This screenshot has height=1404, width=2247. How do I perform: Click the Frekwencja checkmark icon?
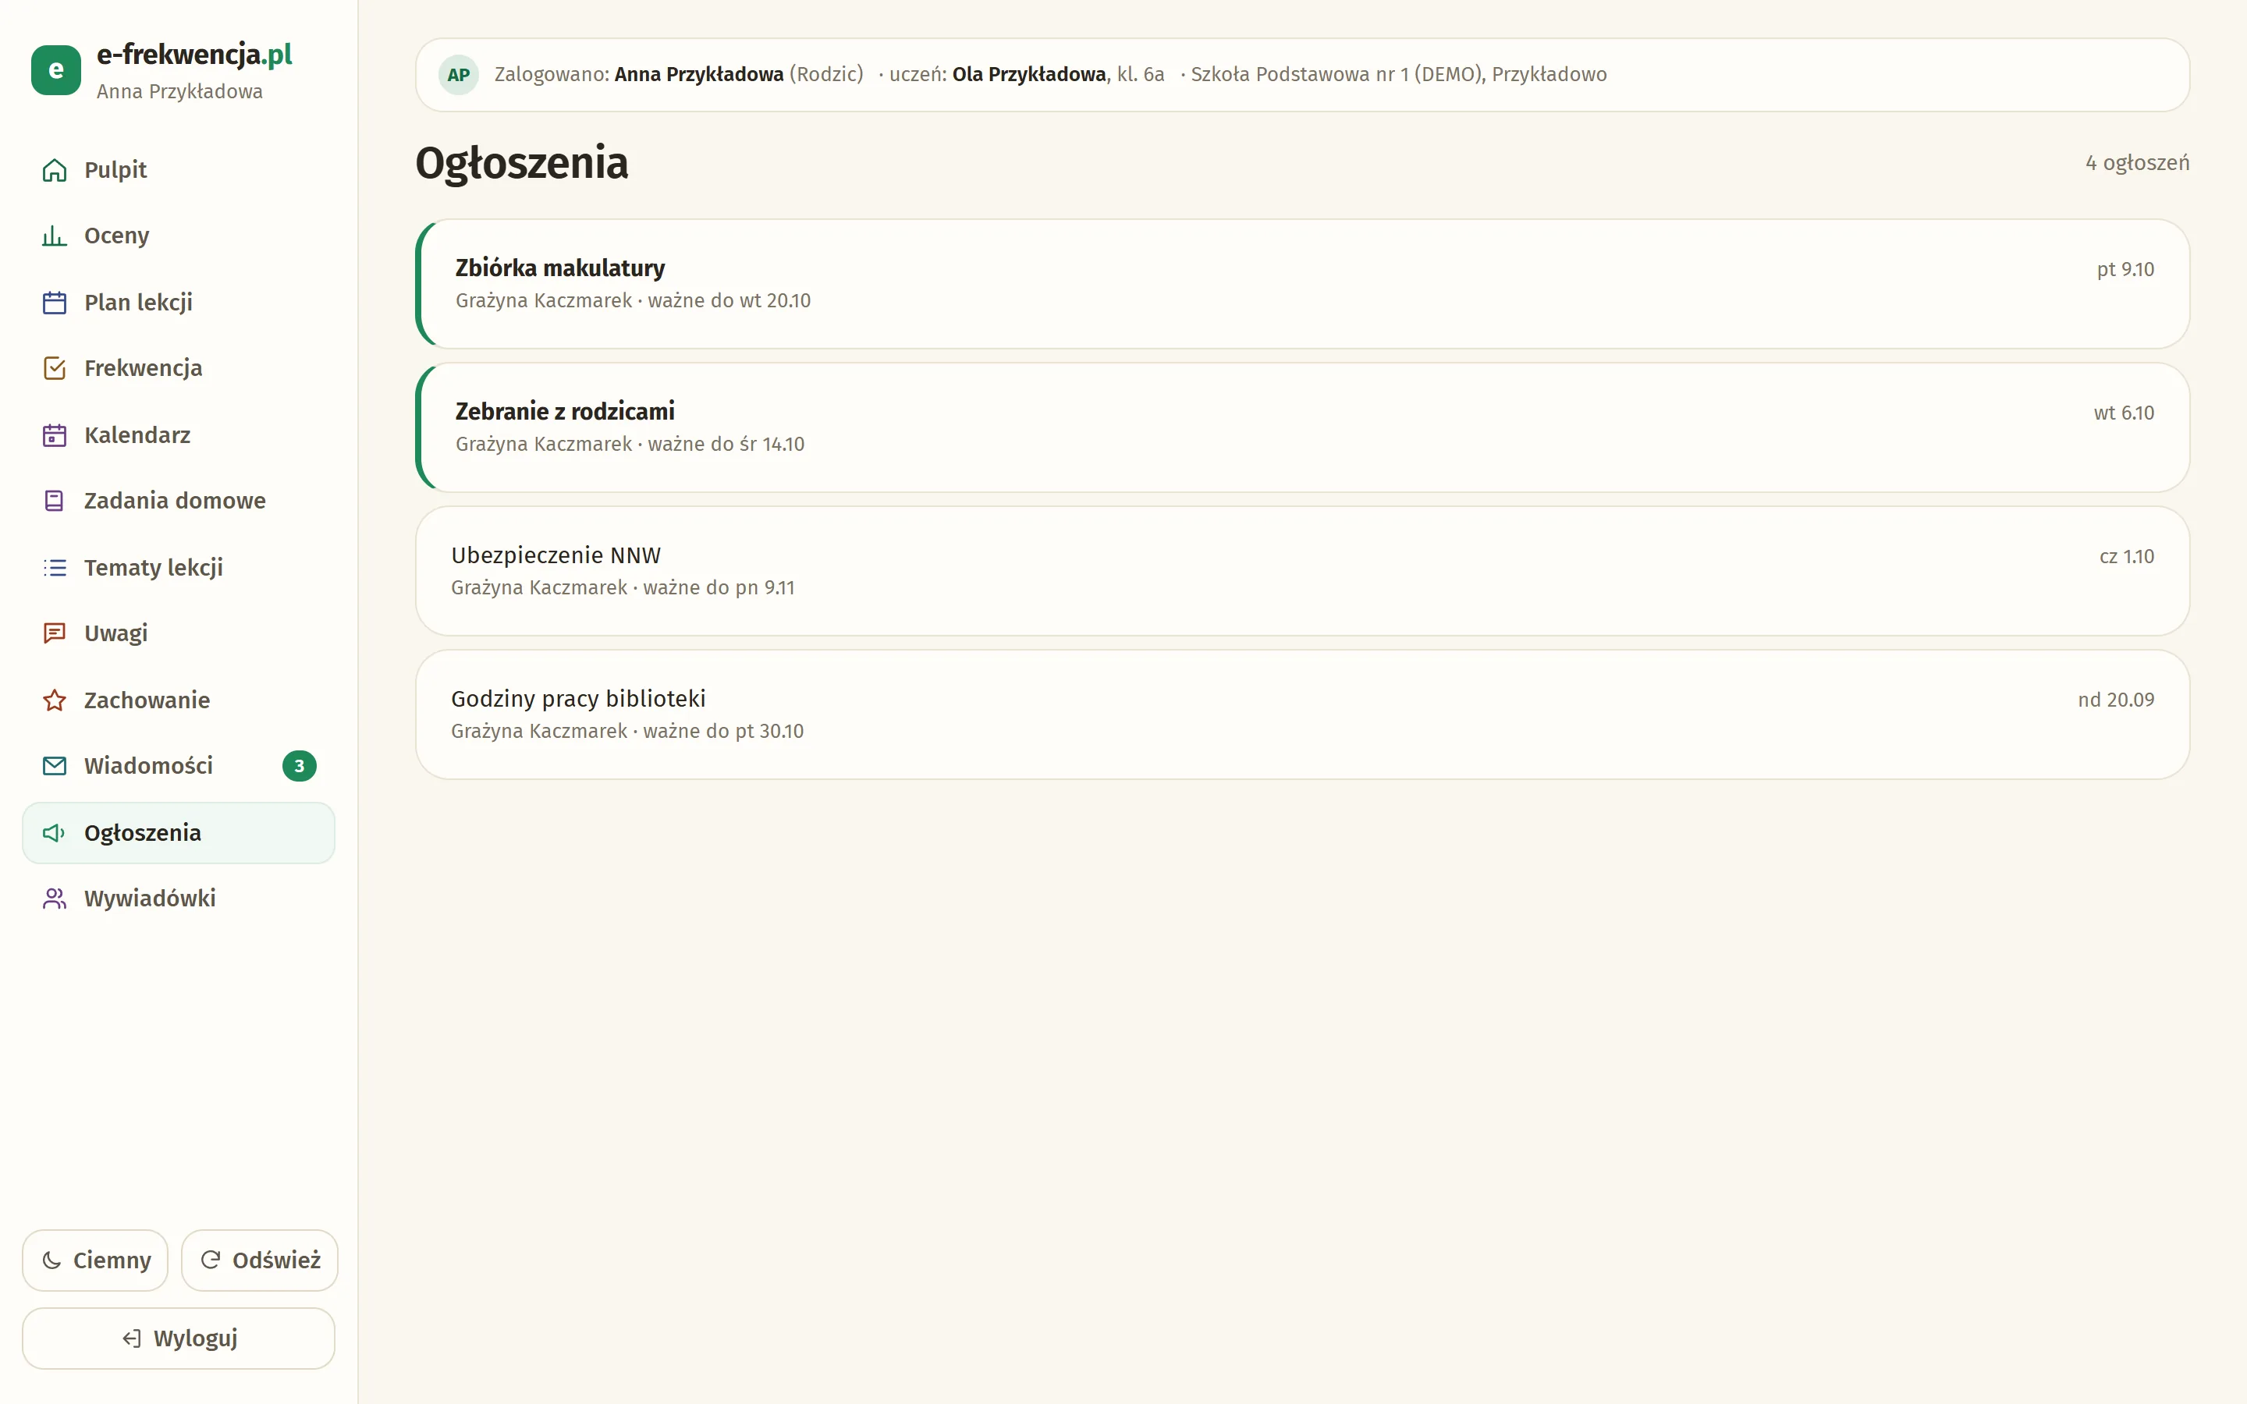pyautogui.click(x=55, y=369)
